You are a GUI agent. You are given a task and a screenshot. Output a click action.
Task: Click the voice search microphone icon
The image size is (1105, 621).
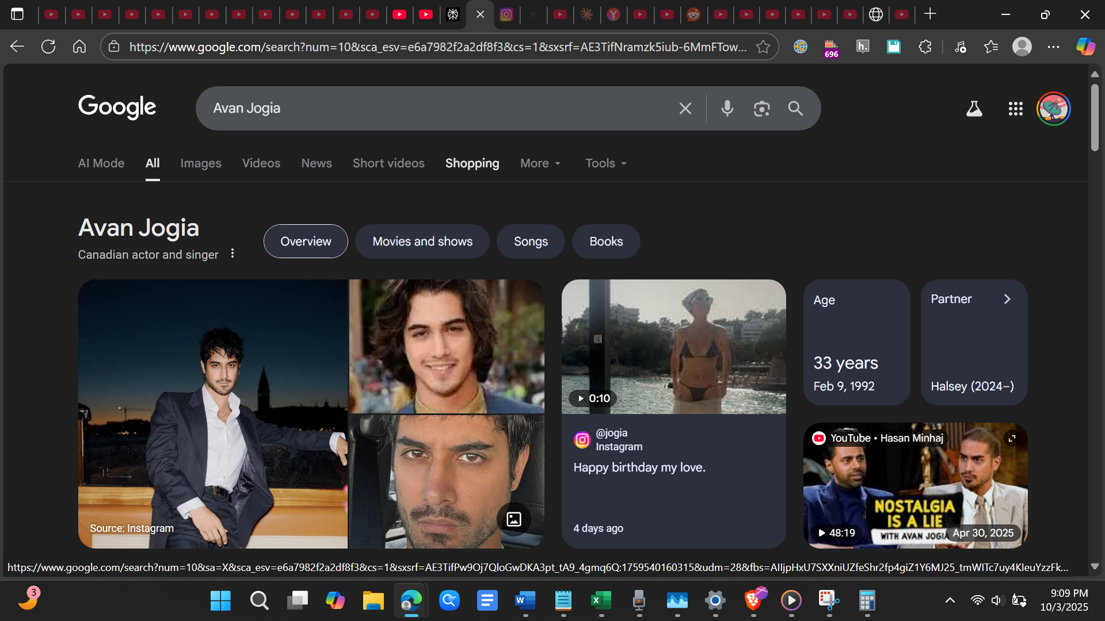click(x=727, y=108)
